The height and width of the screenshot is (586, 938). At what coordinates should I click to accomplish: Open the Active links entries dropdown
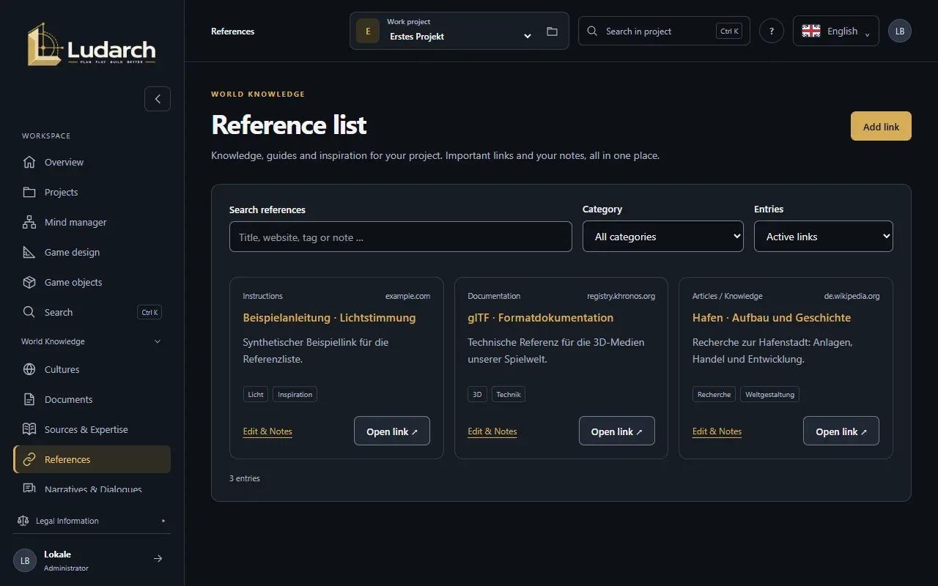pos(824,237)
